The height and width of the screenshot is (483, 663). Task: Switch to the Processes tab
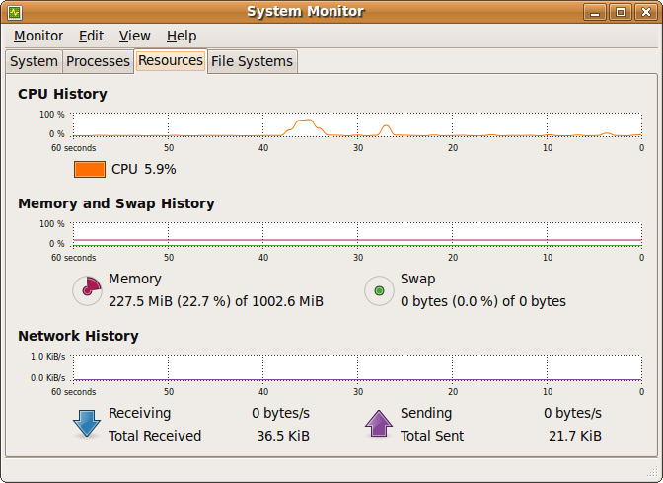tap(98, 61)
